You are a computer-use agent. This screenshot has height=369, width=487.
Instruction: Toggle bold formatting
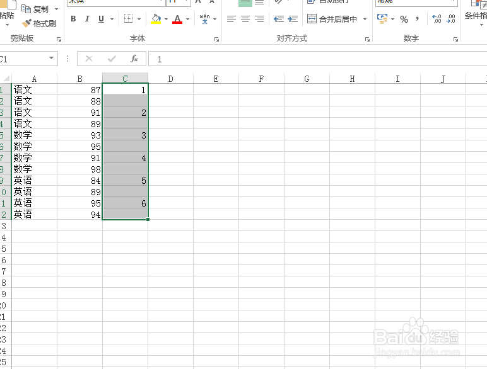click(x=73, y=19)
